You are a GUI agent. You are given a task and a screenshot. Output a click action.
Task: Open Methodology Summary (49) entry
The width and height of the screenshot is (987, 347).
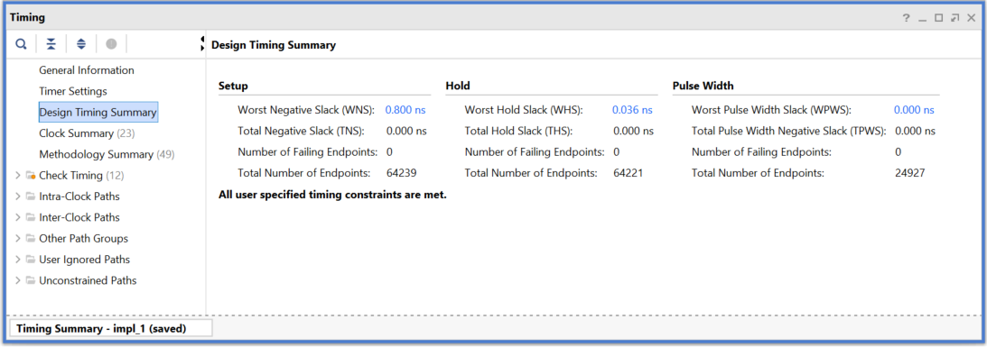click(107, 154)
